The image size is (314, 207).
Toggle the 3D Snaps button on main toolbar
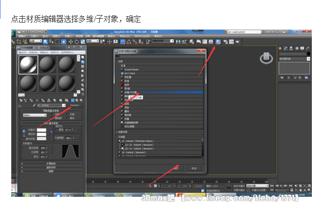click(x=123, y=41)
